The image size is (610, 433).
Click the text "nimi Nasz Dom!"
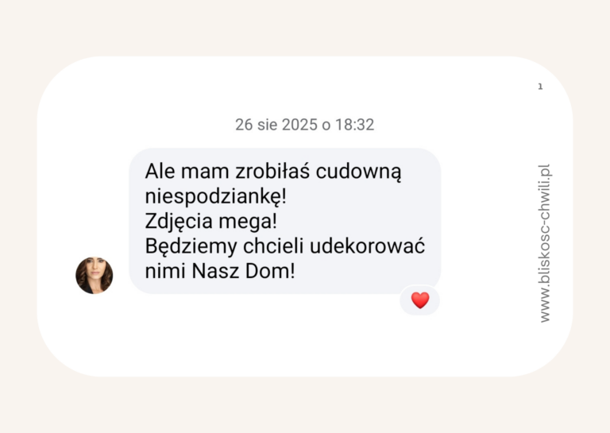(x=220, y=271)
